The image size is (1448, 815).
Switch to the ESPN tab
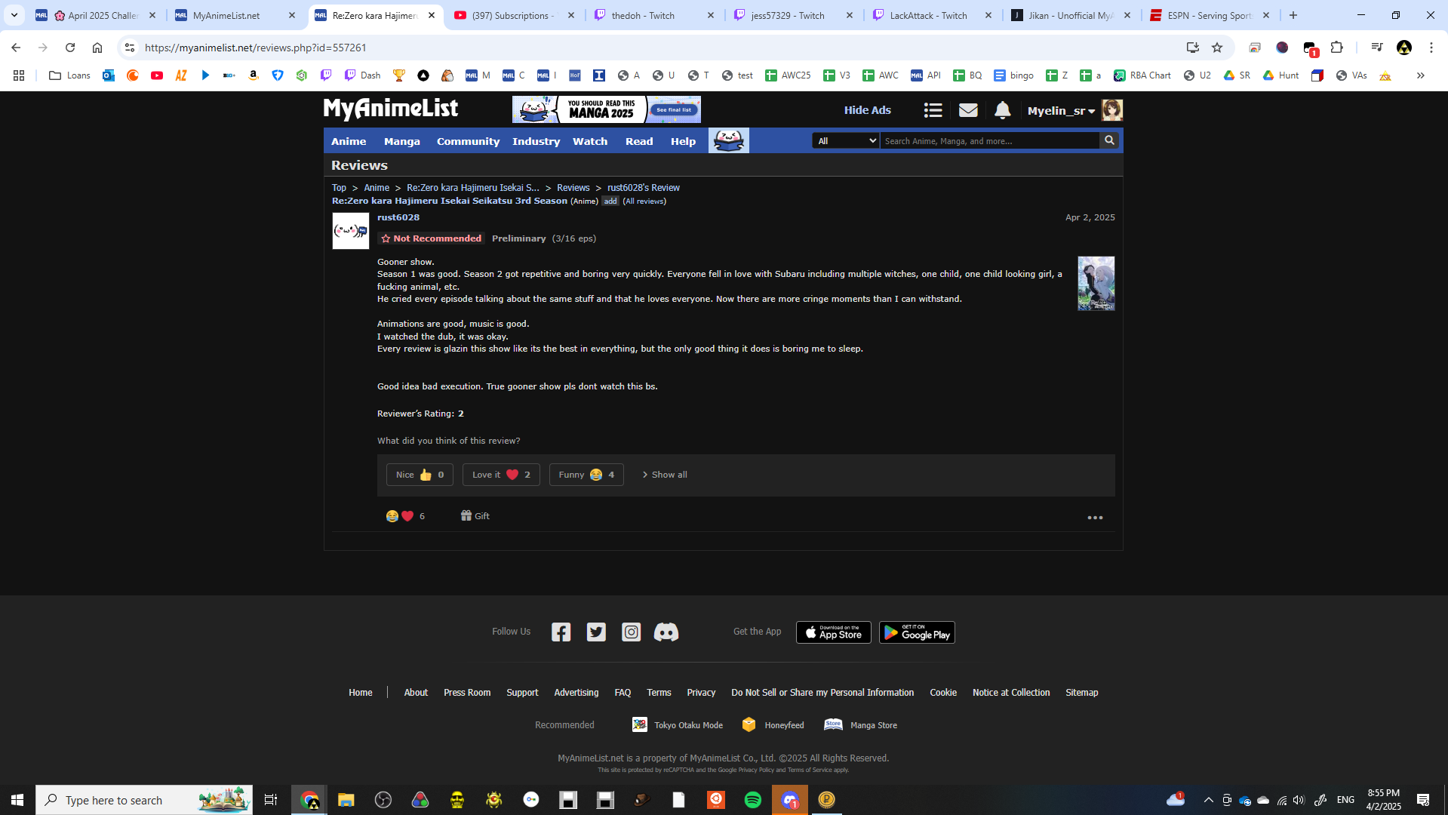tap(1210, 15)
